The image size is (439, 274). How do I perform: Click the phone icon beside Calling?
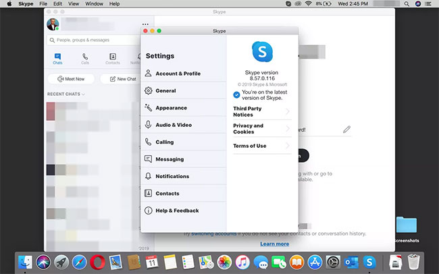pos(148,142)
